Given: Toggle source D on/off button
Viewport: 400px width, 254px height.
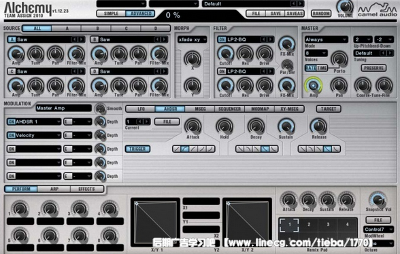Looking at the screenshot, I should [95, 71].
